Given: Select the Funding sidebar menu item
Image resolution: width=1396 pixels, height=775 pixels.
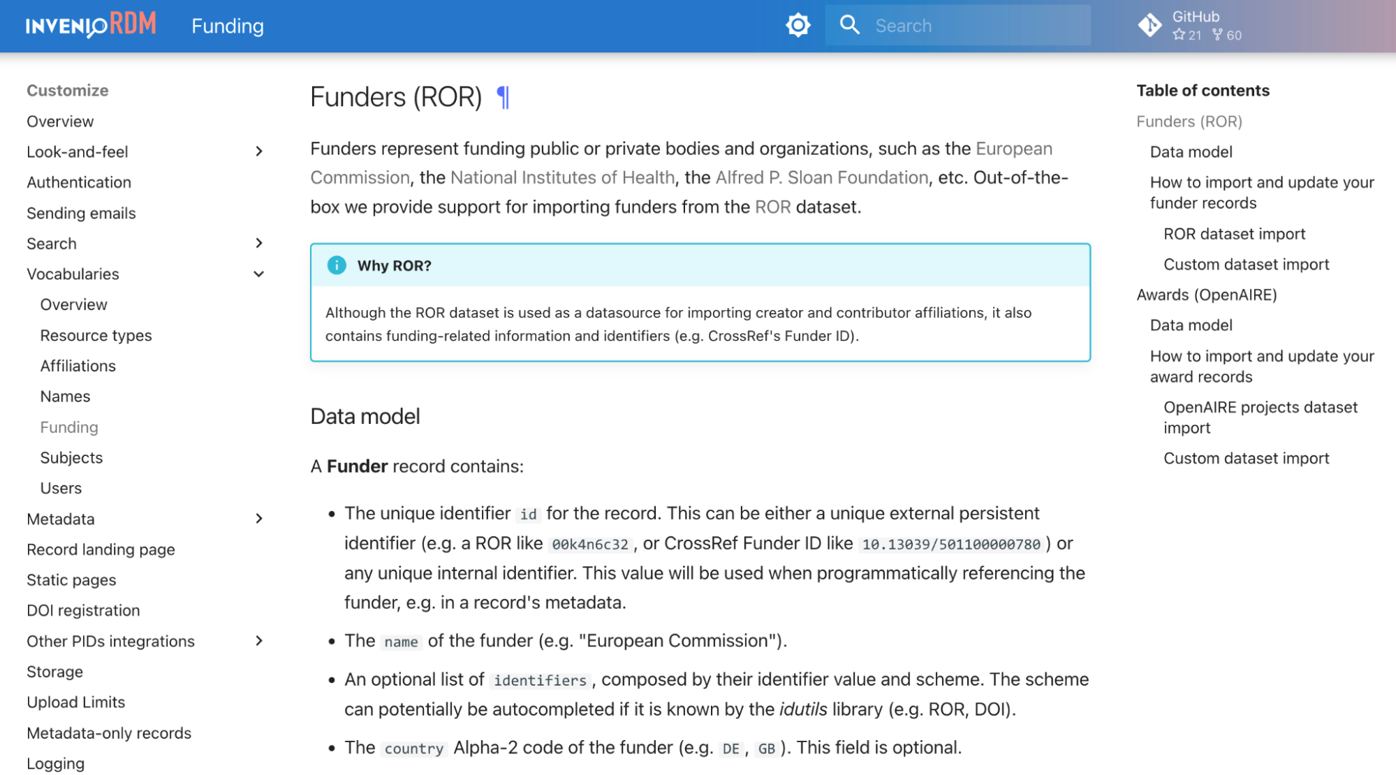Looking at the screenshot, I should pyautogui.click(x=68, y=426).
